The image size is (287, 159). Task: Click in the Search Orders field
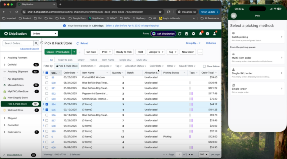18,43
